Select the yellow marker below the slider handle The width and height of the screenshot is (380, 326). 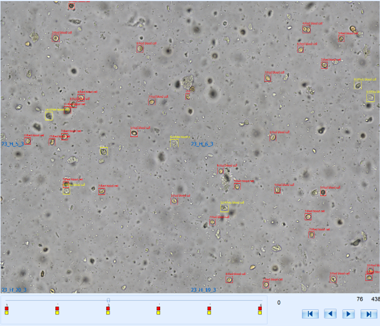(108, 312)
